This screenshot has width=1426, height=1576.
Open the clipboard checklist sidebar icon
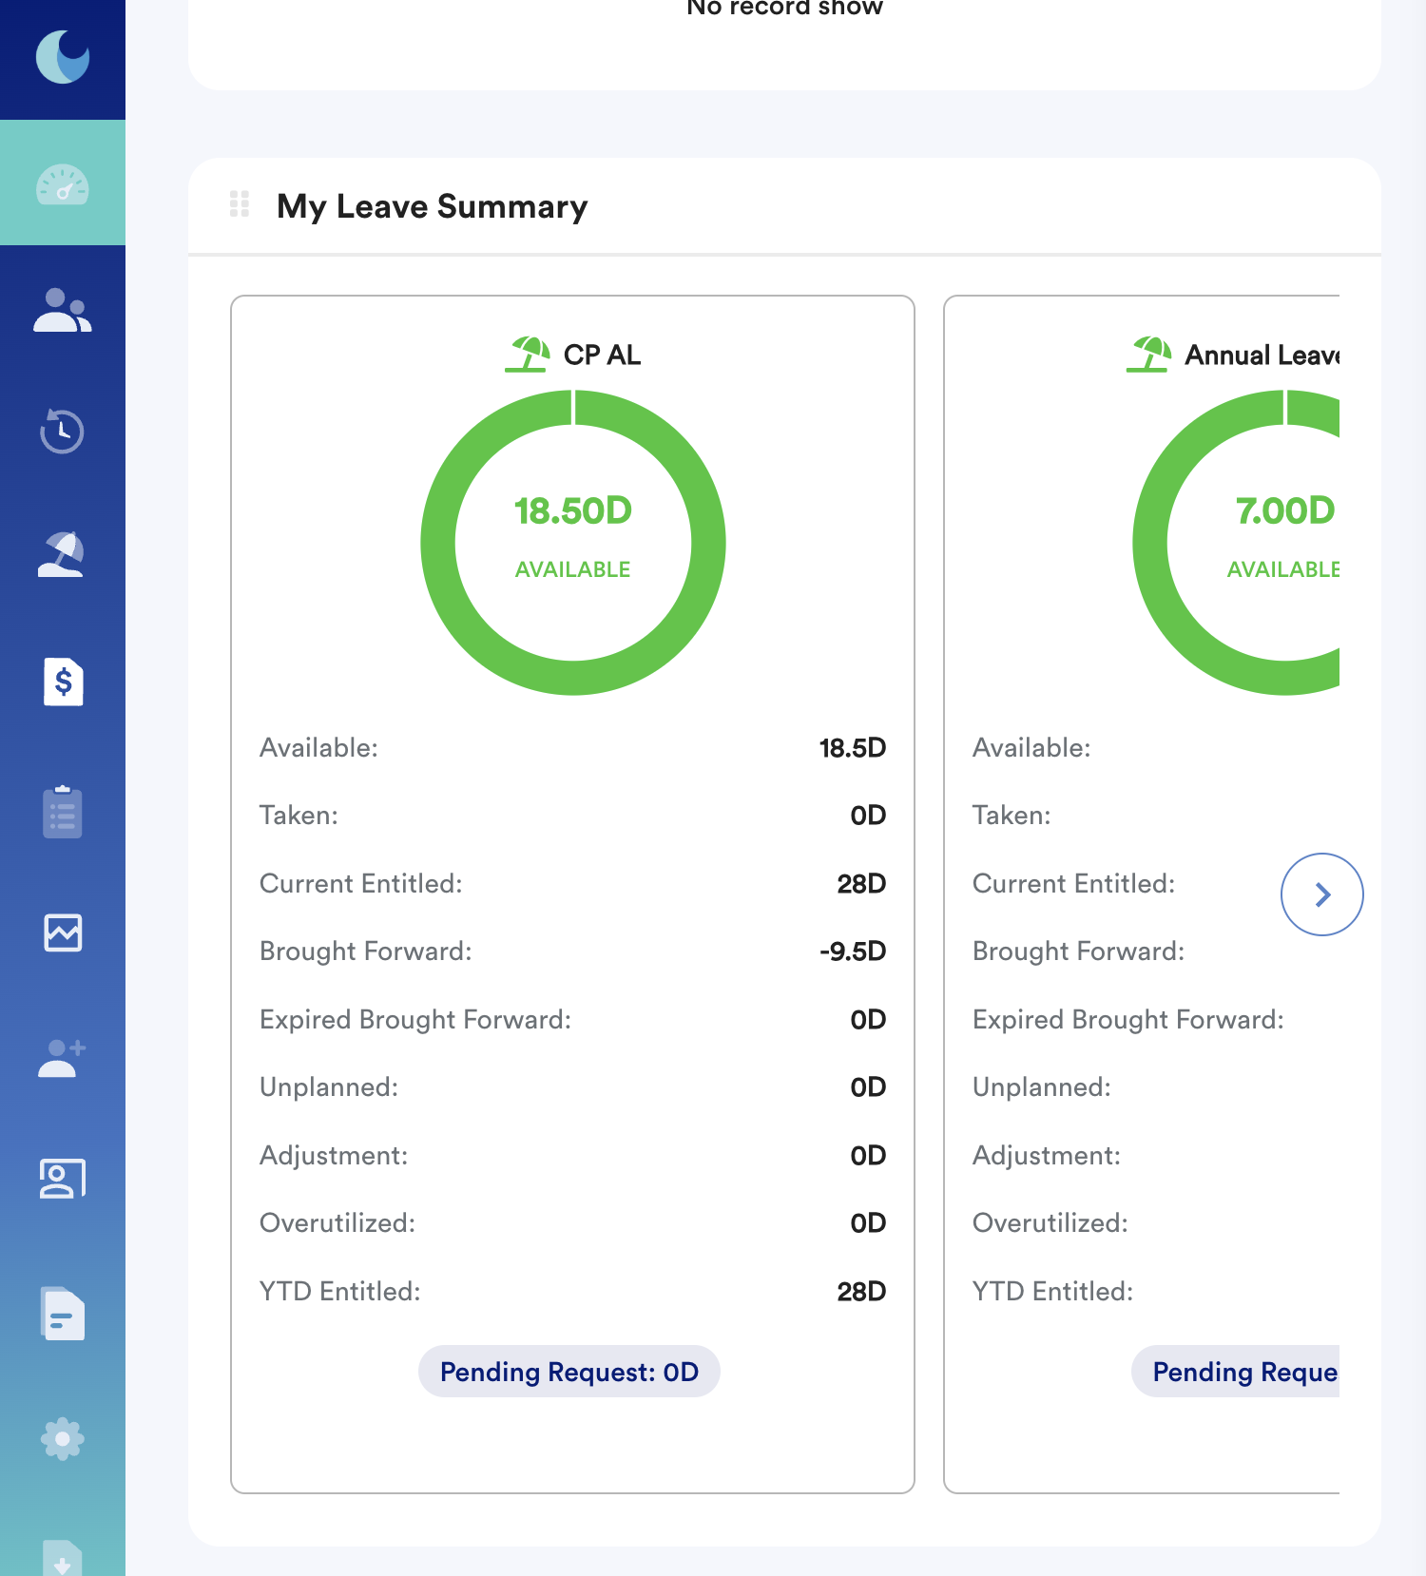point(63,812)
